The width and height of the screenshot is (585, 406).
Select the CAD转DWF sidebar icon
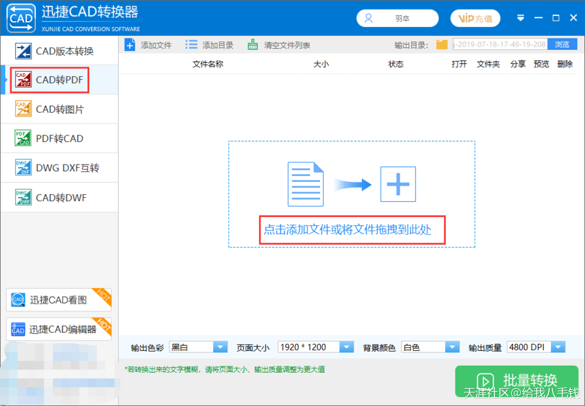click(23, 197)
